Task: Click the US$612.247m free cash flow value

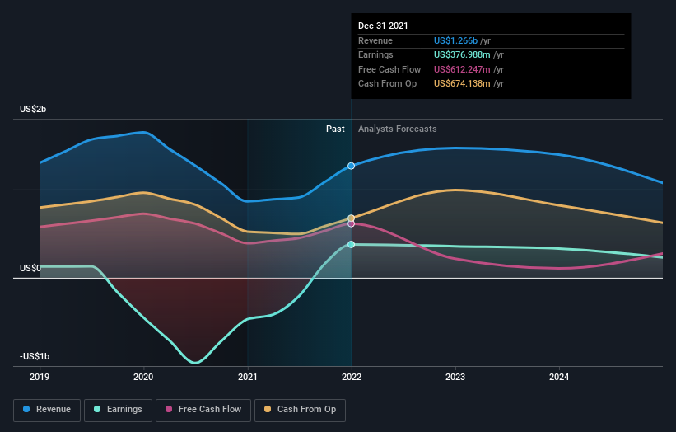Action: tap(462, 69)
